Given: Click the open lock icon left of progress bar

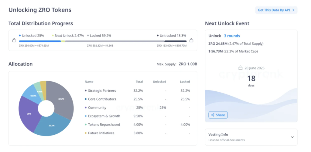Looking at the screenshot, I should pyautogui.click(x=14, y=41).
